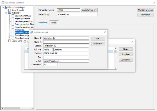The width and height of the screenshot is (157, 111).
Task: Click the Strasse input field
Action: pyautogui.click(x=66, y=46)
